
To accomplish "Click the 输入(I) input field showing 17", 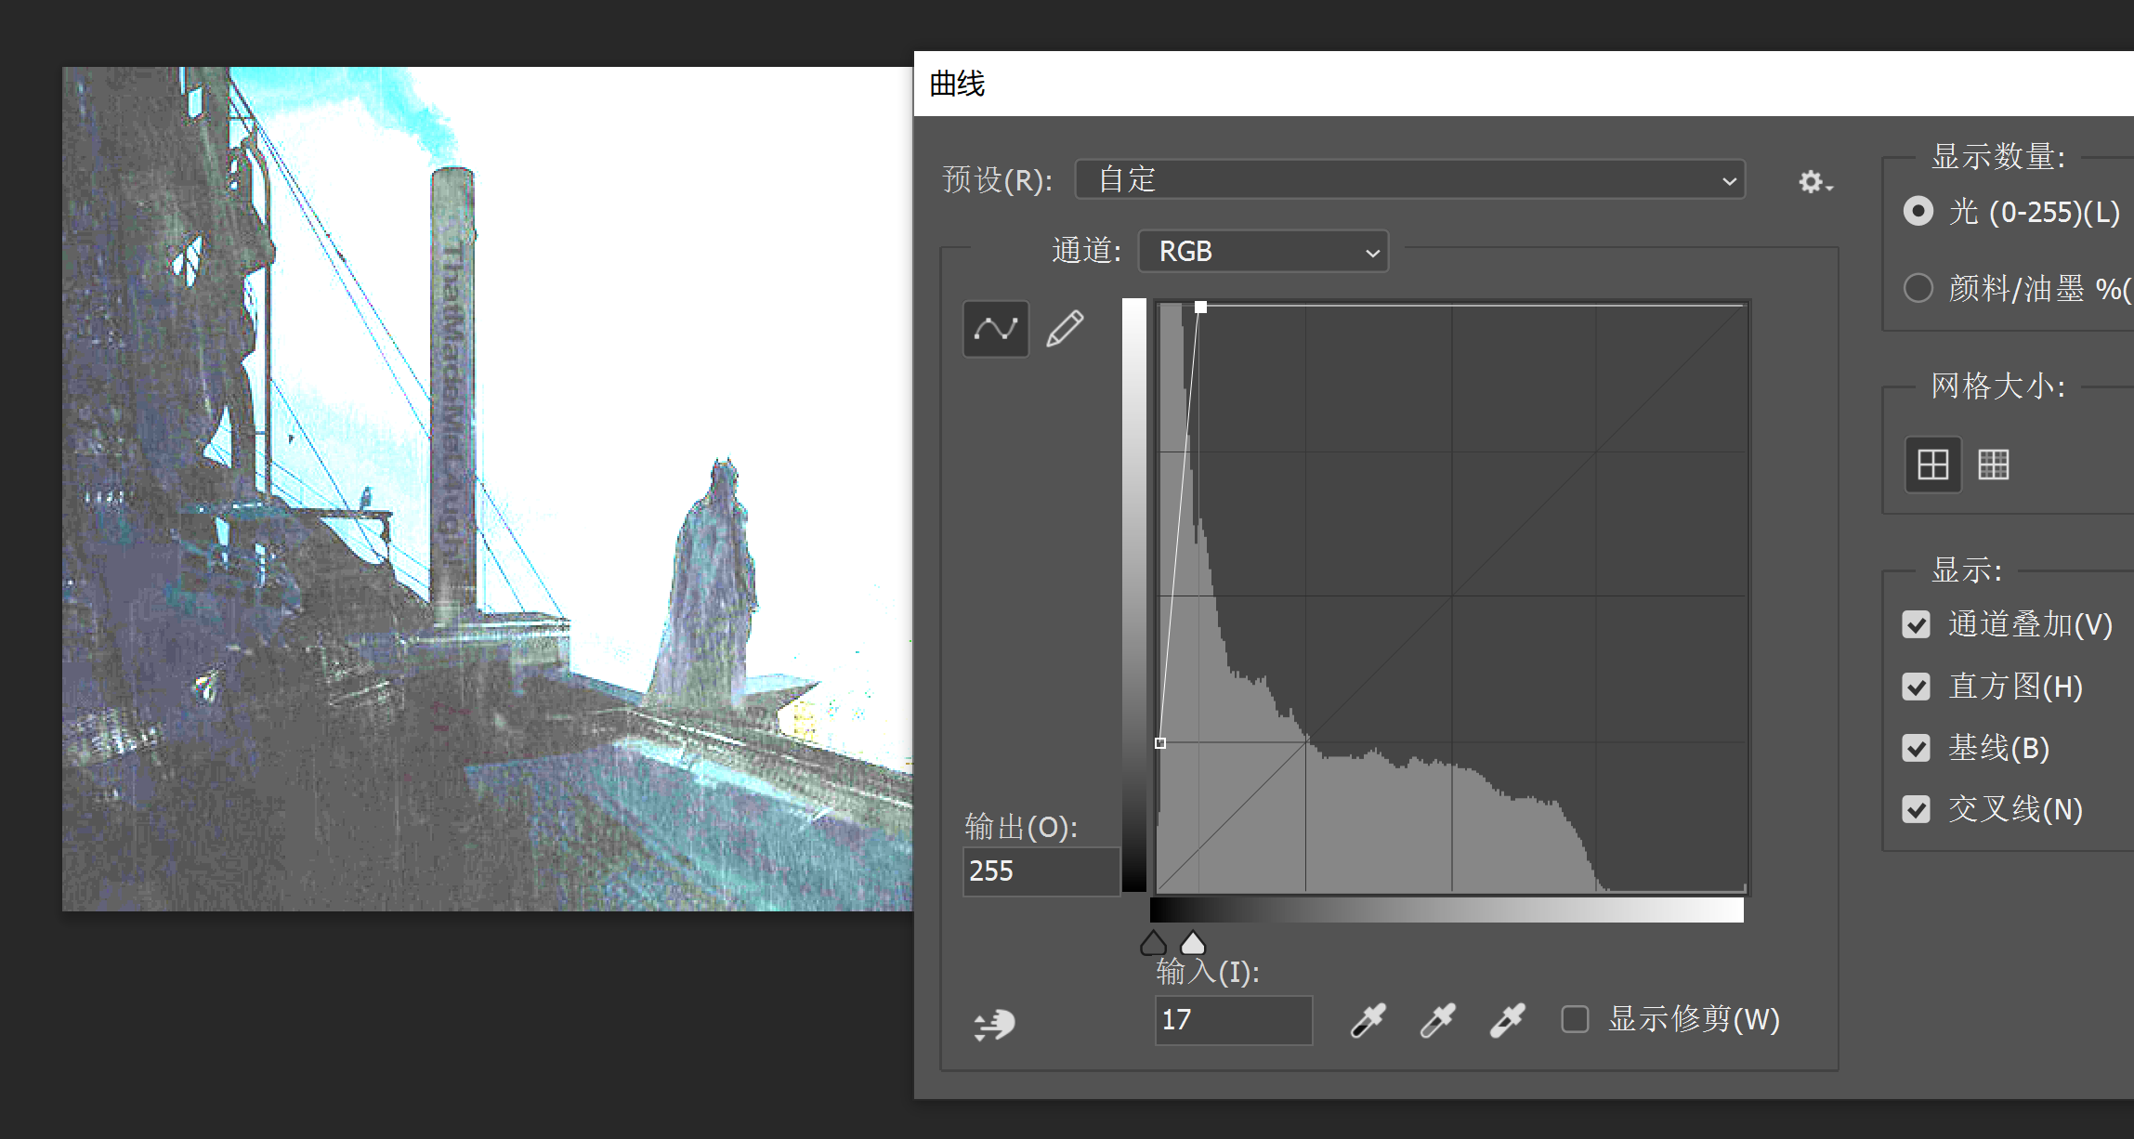I will (1233, 1020).
